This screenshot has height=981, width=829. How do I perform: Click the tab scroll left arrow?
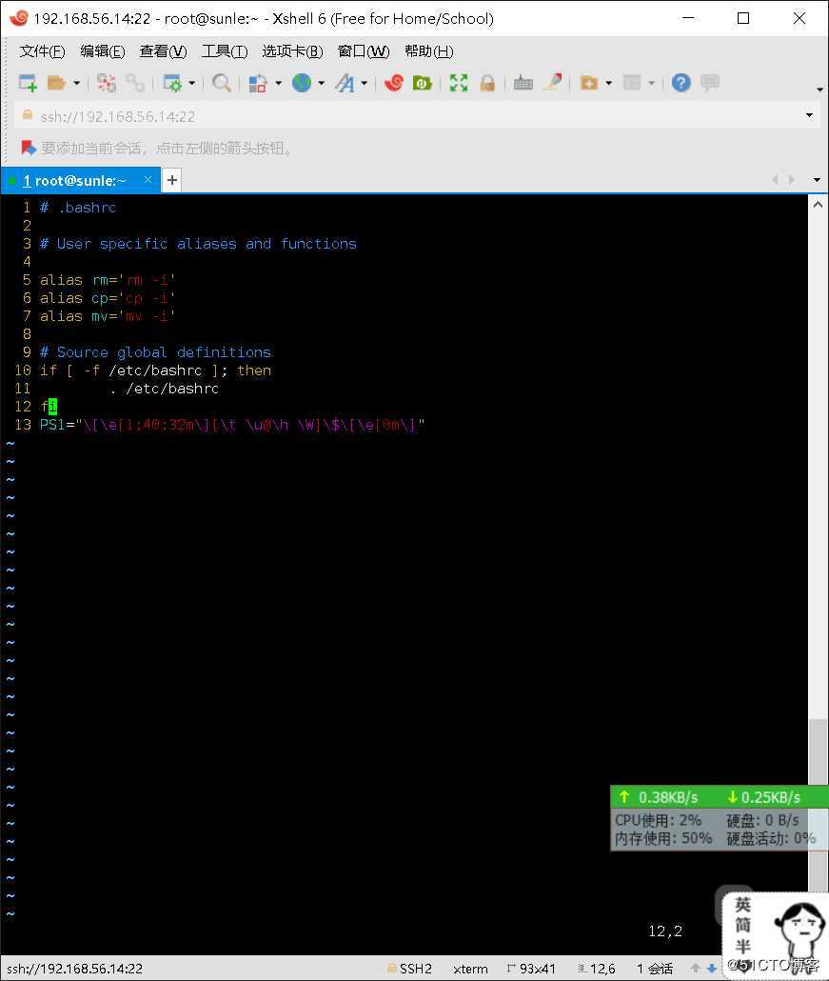tap(776, 180)
